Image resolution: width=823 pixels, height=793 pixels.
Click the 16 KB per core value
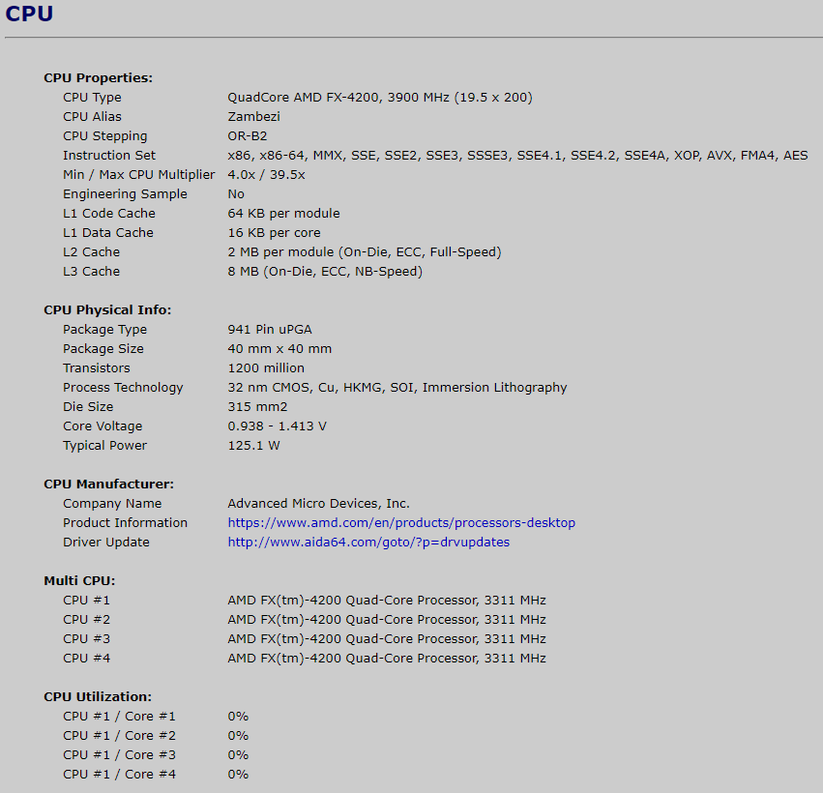[274, 232]
